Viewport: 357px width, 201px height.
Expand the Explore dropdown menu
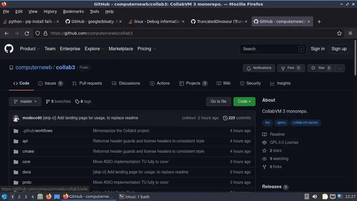[94, 49]
